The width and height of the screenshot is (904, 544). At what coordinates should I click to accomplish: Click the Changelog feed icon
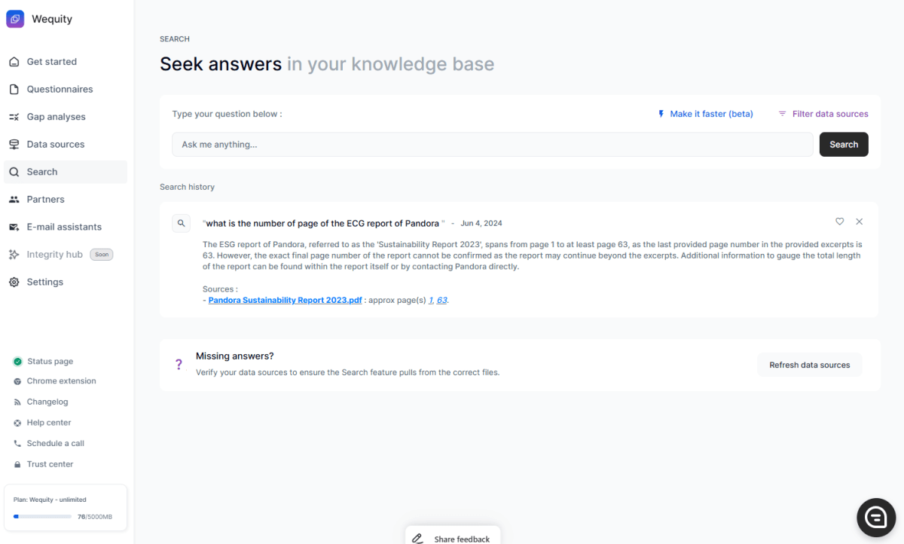17,402
